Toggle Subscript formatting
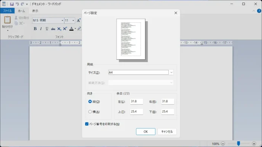The height and width of the screenshot is (147, 262). pyautogui.click(x=59, y=29)
